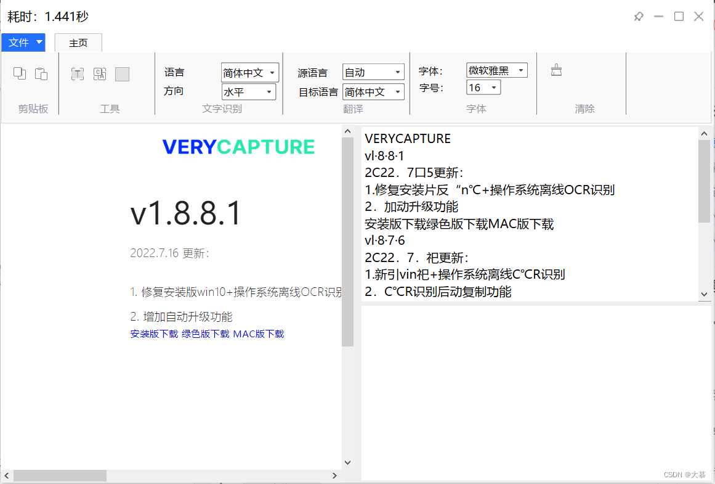The height and width of the screenshot is (484, 715).
Task: Open the 目标语言 dropdown showing 简体中文
Action: [x=373, y=92]
